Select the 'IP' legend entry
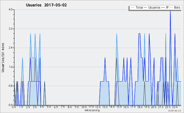 point(167,7)
